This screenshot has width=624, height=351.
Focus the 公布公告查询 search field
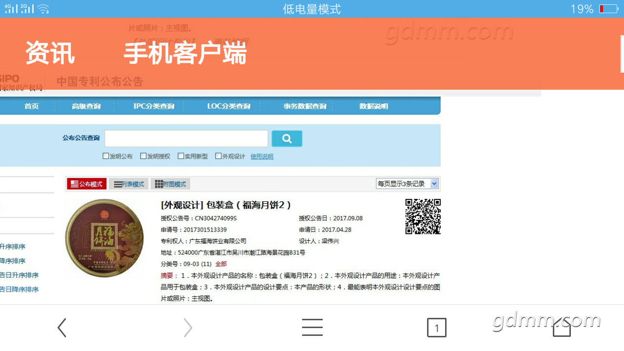pos(186,138)
